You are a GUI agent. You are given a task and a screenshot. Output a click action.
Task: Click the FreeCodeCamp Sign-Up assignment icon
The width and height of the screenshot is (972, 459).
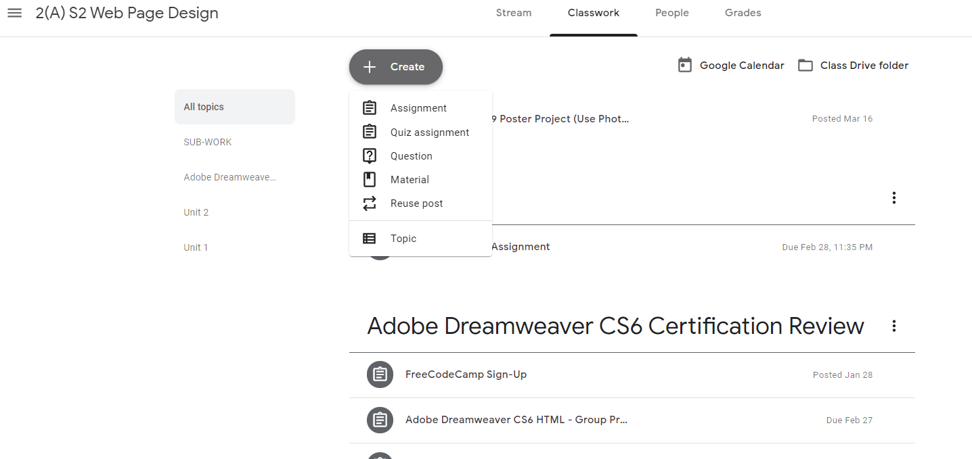380,375
